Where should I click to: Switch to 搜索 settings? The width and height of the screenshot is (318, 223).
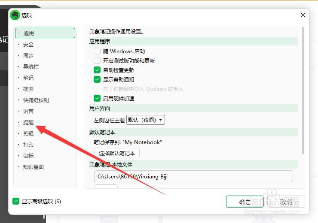pos(28,89)
